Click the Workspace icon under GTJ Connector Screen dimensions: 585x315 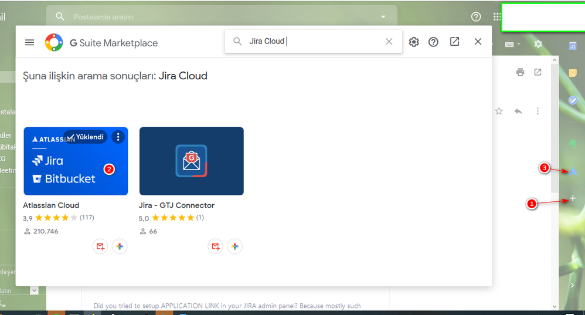coord(234,246)
